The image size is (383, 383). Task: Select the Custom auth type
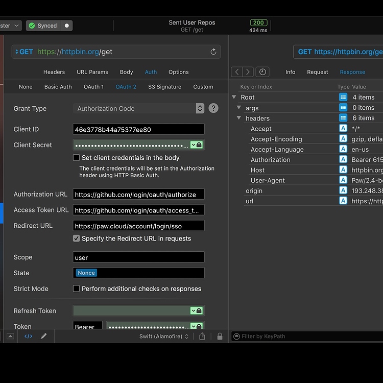(203, 87)
